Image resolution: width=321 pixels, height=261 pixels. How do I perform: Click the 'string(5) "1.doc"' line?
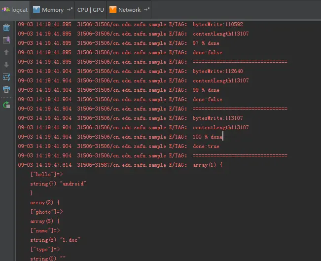[x=55, y=240]
